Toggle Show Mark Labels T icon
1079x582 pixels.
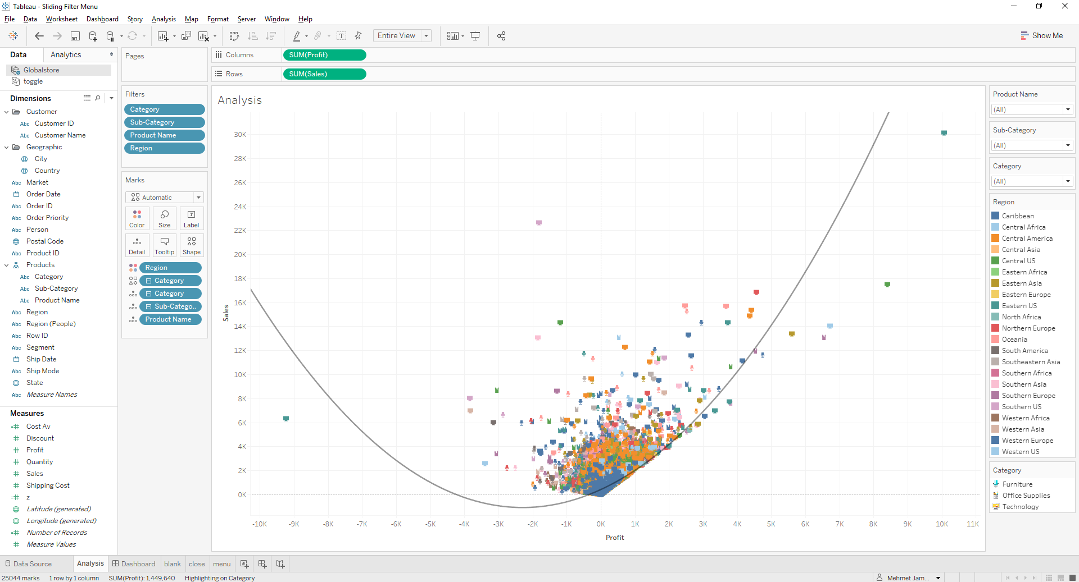(x=341, y=36)
